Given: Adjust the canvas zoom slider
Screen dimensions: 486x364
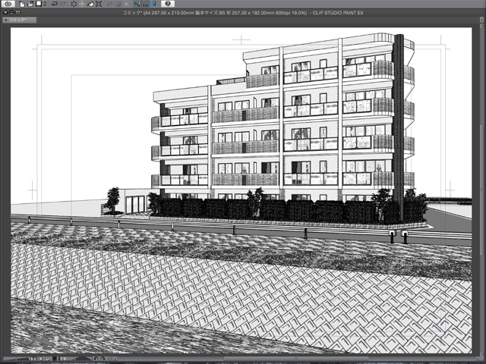Looking at the screenshot, I should point(15,359).
